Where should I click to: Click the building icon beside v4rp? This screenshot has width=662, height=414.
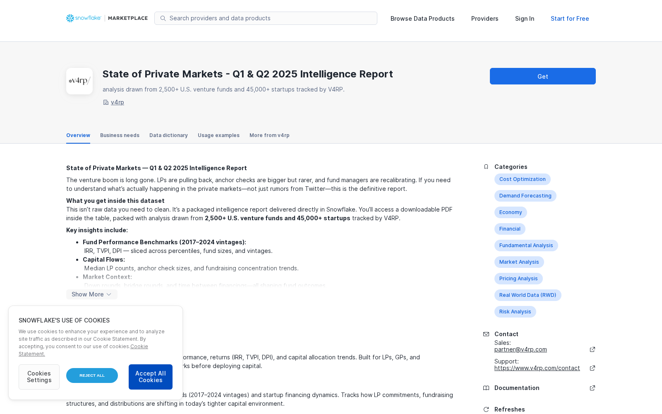coord(106,102)
